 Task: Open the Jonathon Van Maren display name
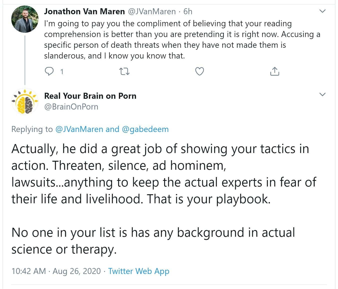tap(84, 11)
